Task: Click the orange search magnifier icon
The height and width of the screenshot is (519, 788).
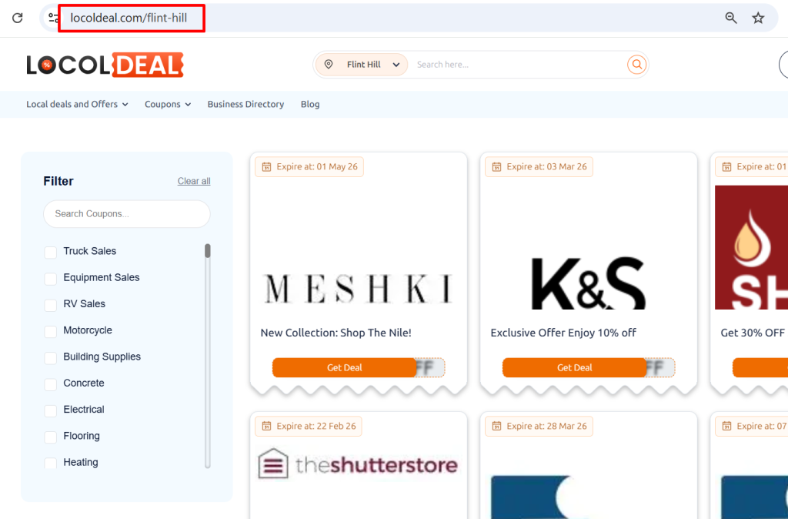Action: [x=636, y=65]
